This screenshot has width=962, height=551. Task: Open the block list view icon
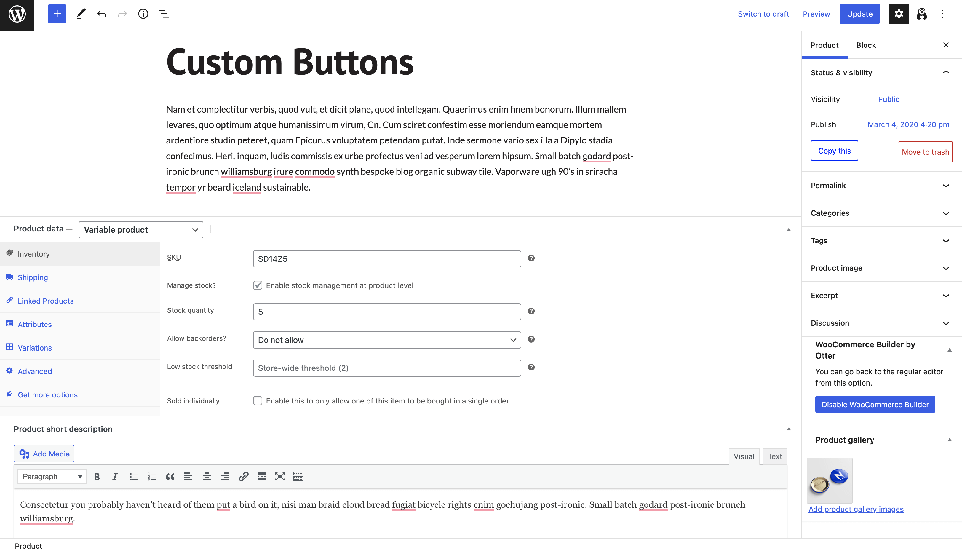pyautogui.click(x=164, y=14)
